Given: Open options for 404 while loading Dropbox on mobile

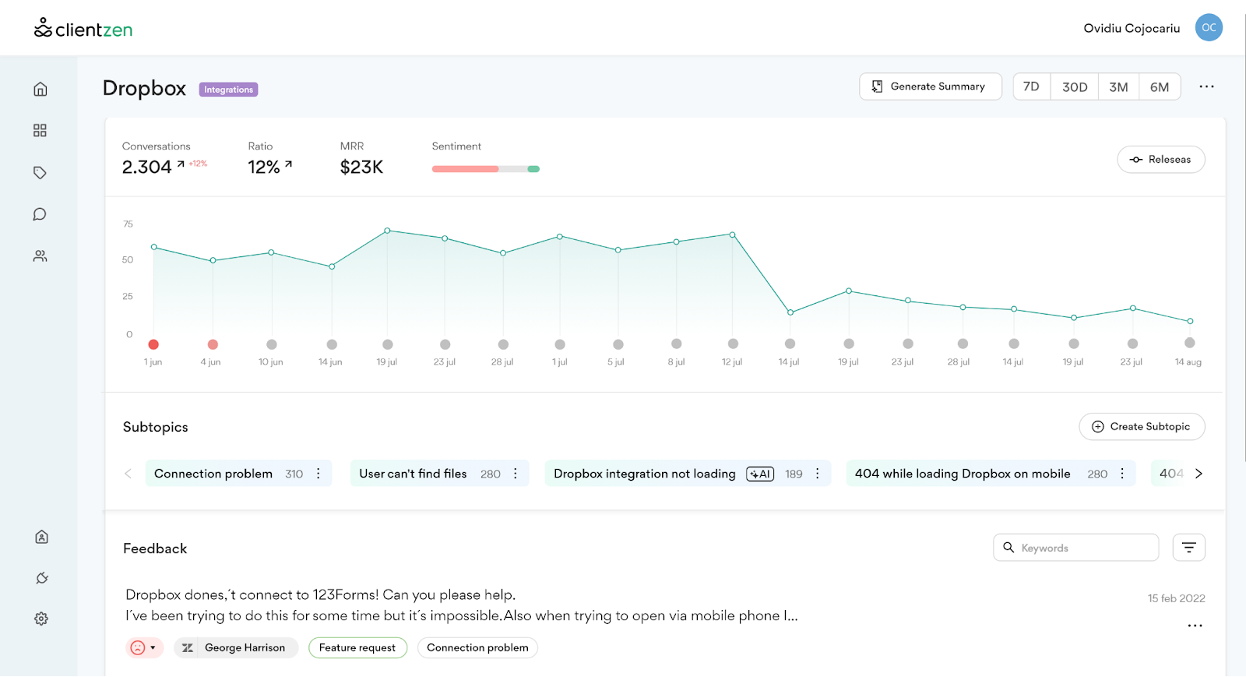Looking at the screenshot, I should click(x=1122, y=474).
